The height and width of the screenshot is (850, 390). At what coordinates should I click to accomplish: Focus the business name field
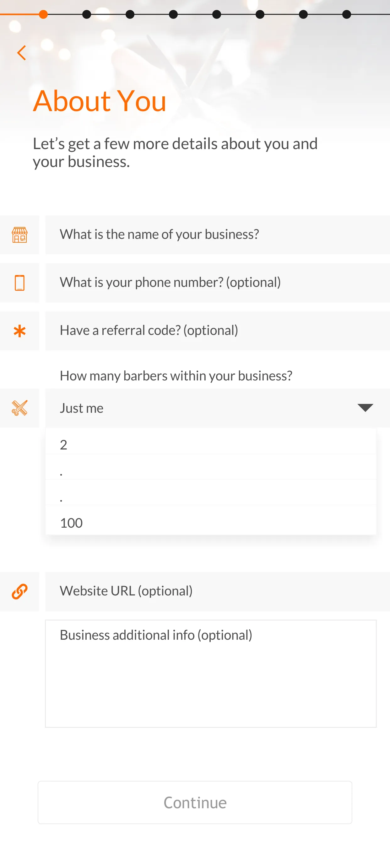pos(218,234)
